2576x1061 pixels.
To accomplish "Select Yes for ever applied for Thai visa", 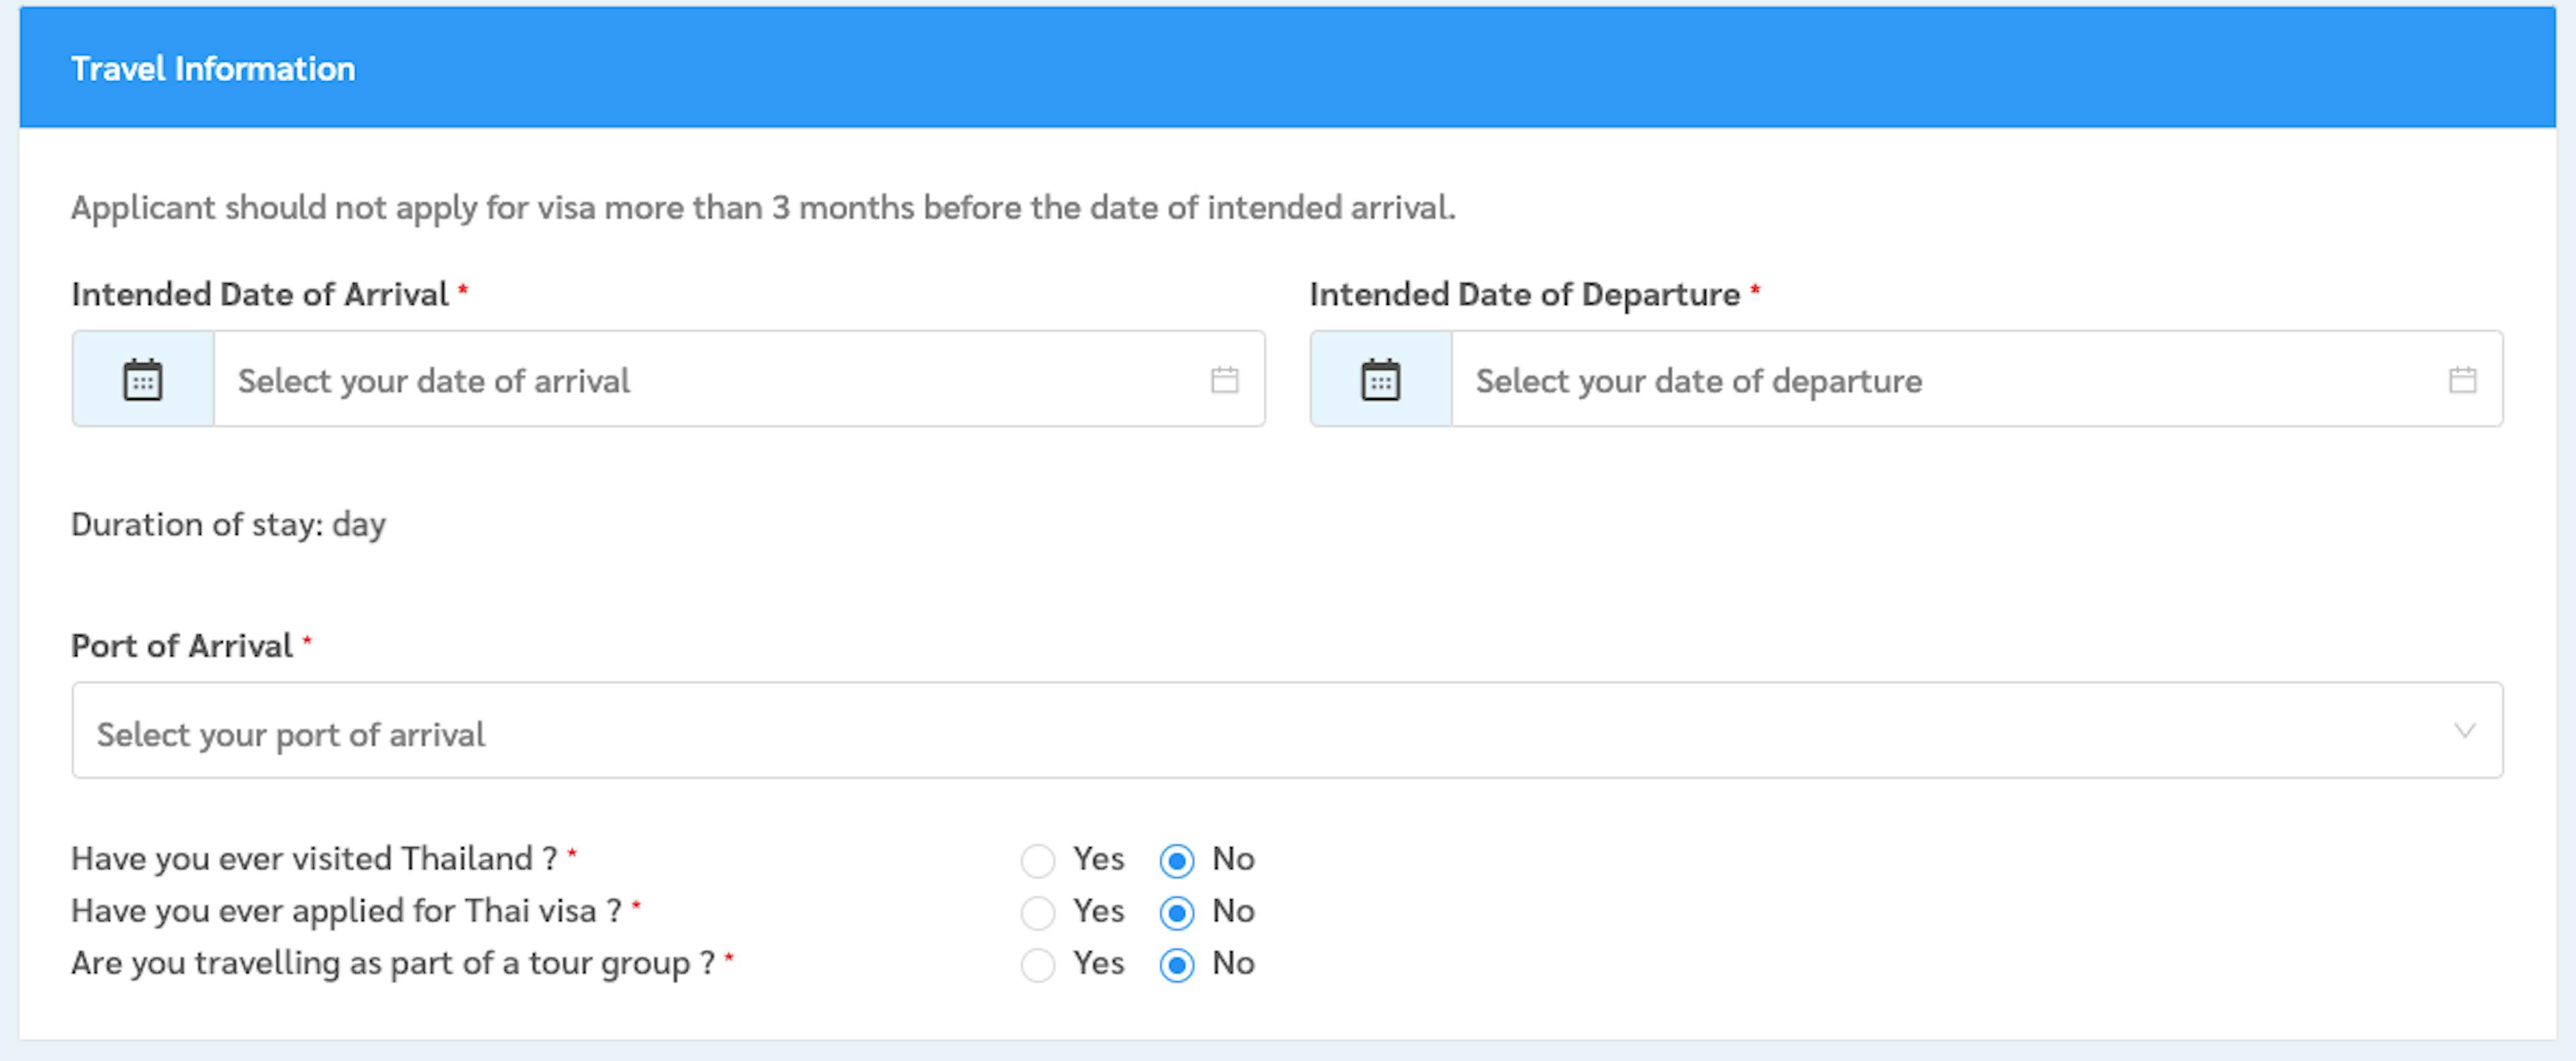I will [x=1038, y=912].
